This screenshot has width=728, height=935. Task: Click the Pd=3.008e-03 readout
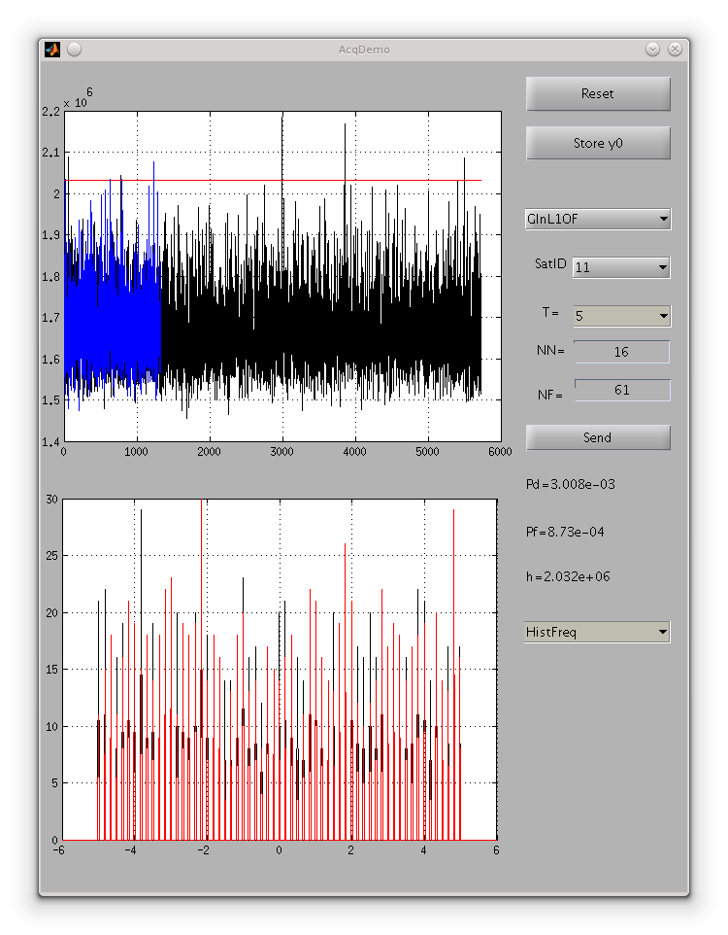(x=570, y=484)
